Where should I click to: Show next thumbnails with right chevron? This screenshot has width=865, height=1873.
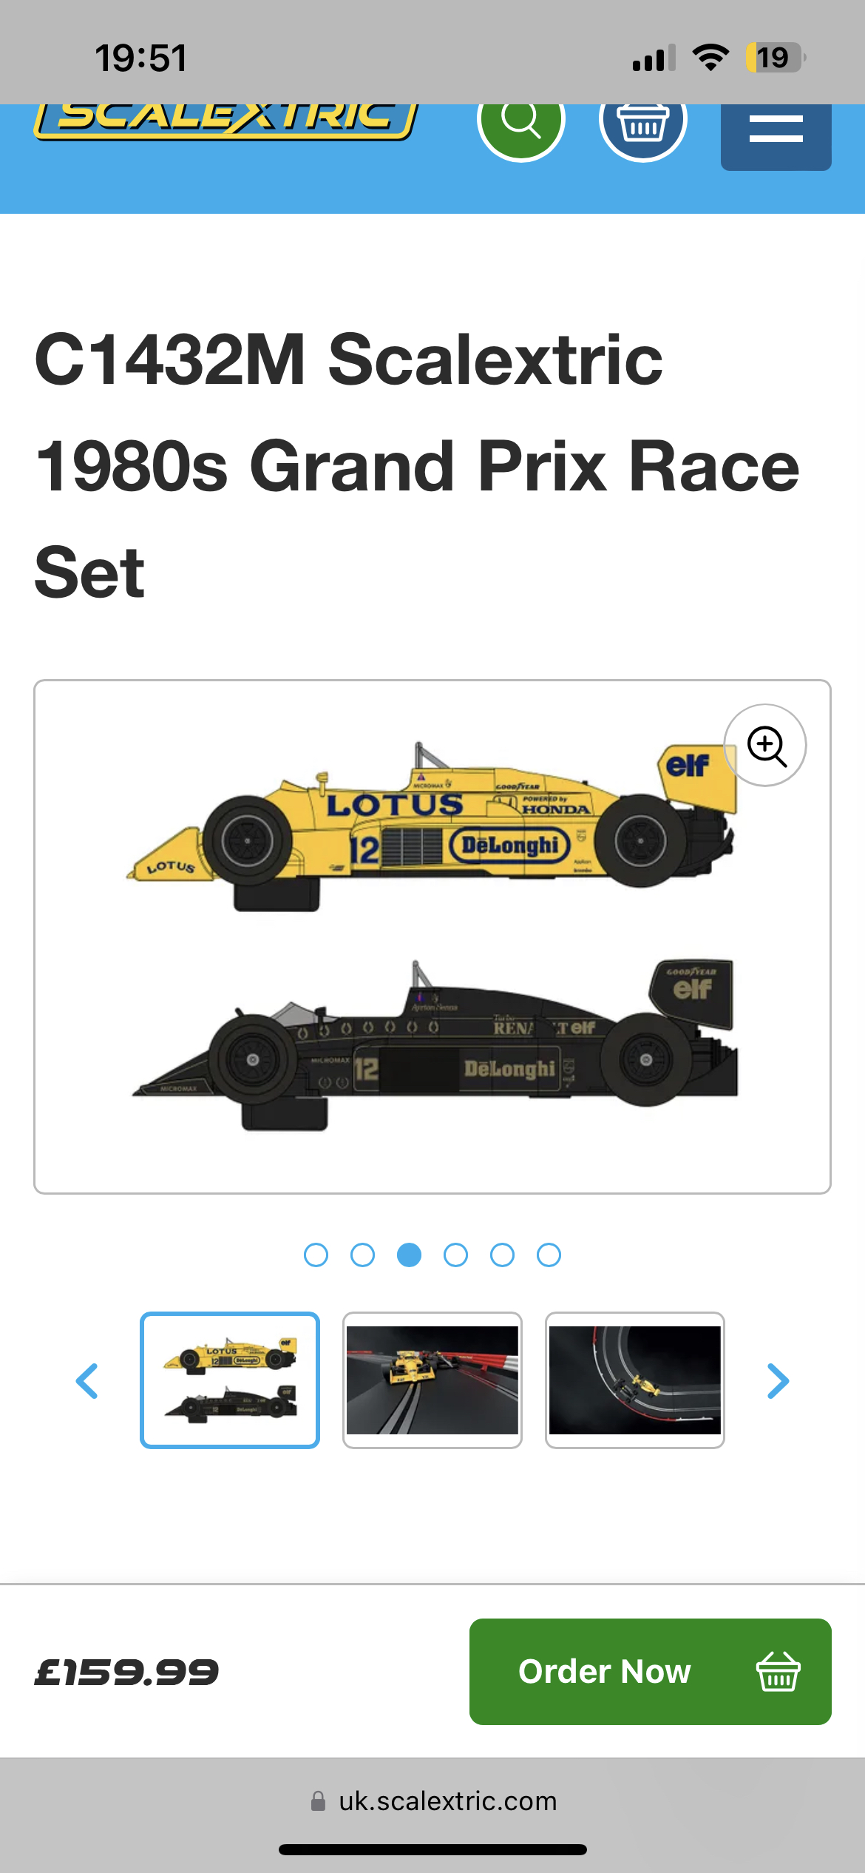pyautogui.click(x=778, y=1381)
